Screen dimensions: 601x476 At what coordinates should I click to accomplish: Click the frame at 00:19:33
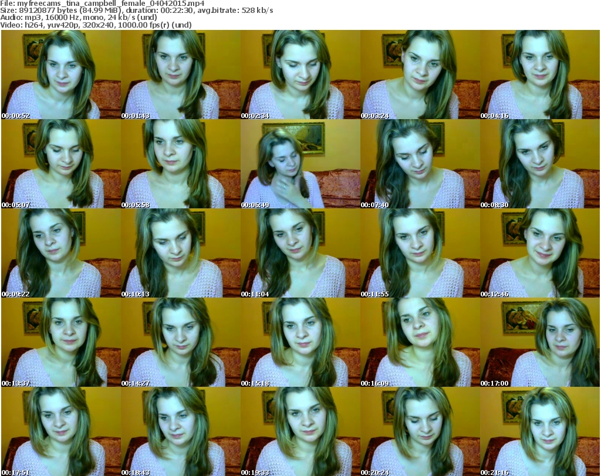coord(300,431)
